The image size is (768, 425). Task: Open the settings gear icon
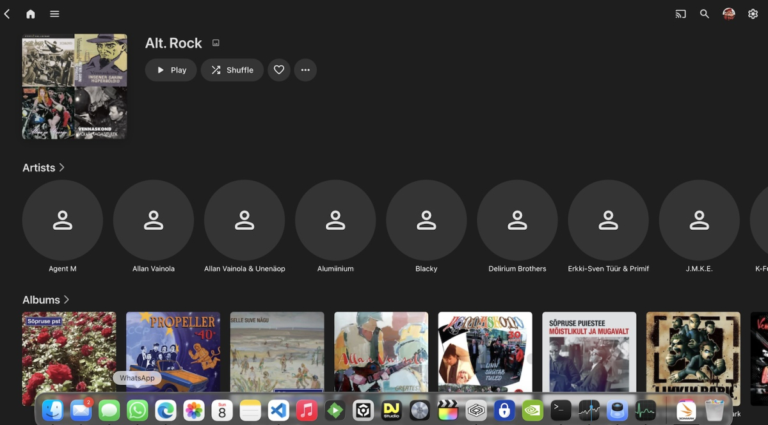click(x=753, y=14)
